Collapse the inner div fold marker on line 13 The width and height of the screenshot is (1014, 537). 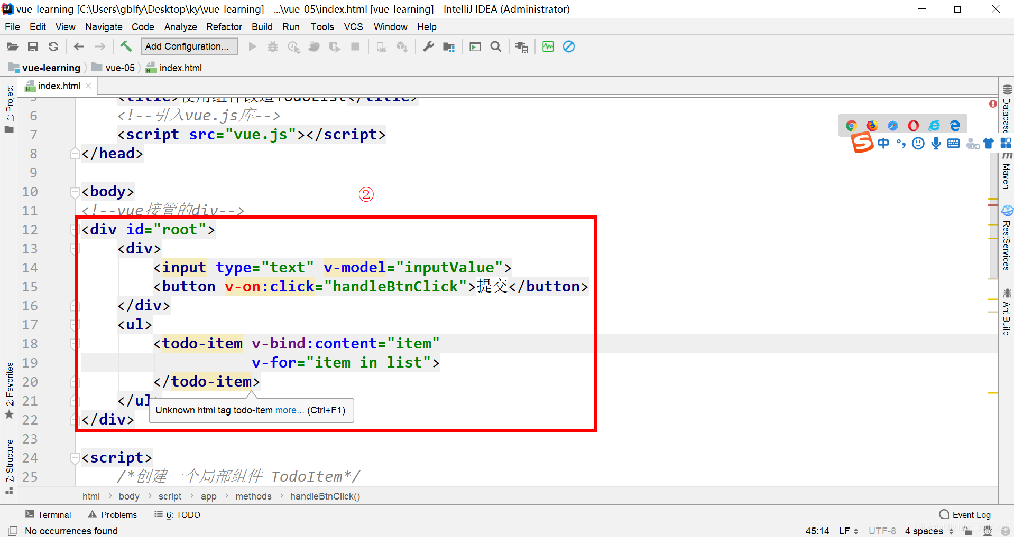[75, 249]
